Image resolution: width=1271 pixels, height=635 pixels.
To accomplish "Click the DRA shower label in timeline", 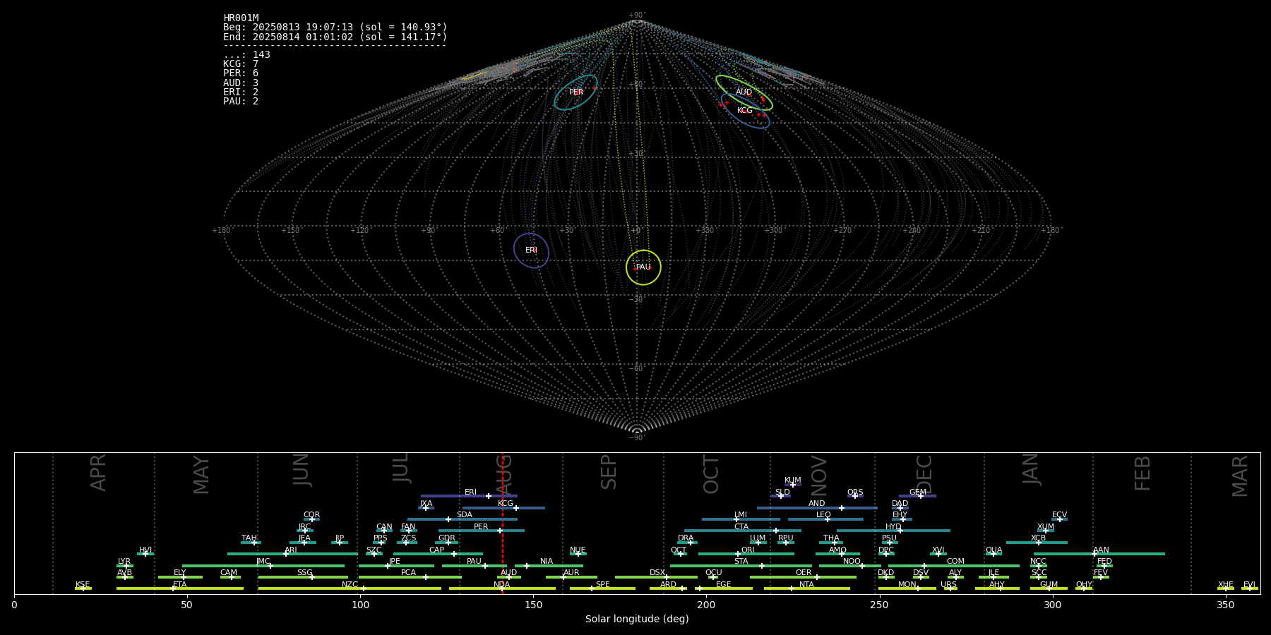I will (686, 538).
